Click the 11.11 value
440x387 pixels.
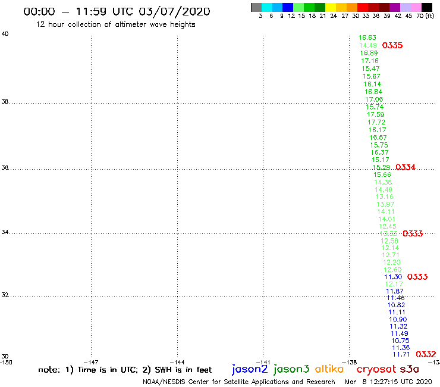click(397, 312)
